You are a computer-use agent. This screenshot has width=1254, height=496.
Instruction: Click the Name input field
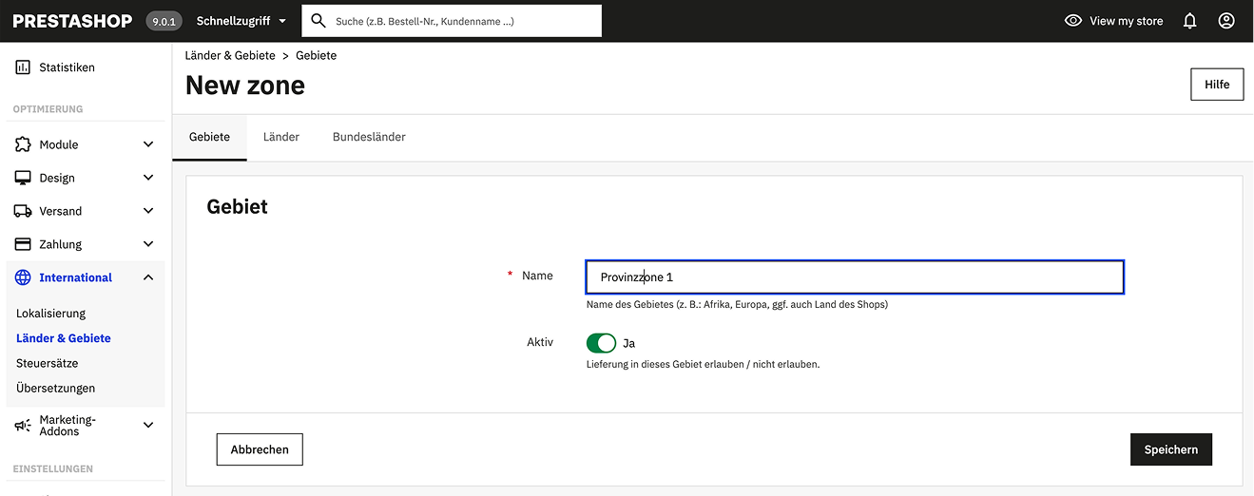pyautogui.click(x=855, y=277)
